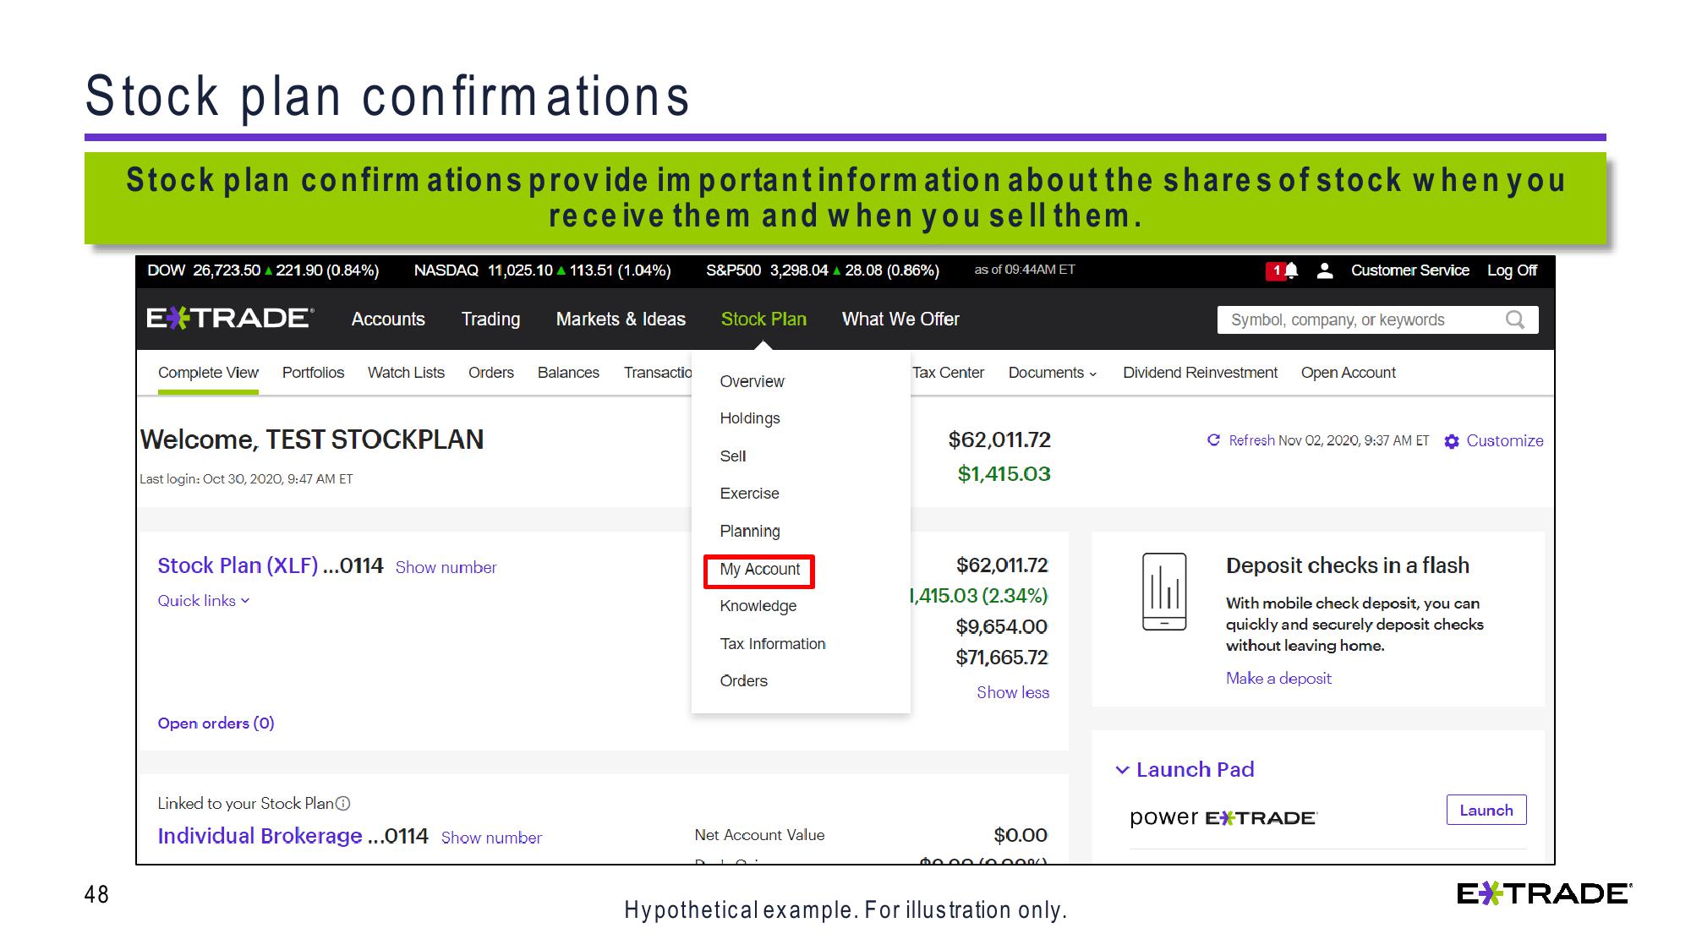Click the search magnifier icon
Viewport: 1691px width, 950px height.
coord(1515,319)
